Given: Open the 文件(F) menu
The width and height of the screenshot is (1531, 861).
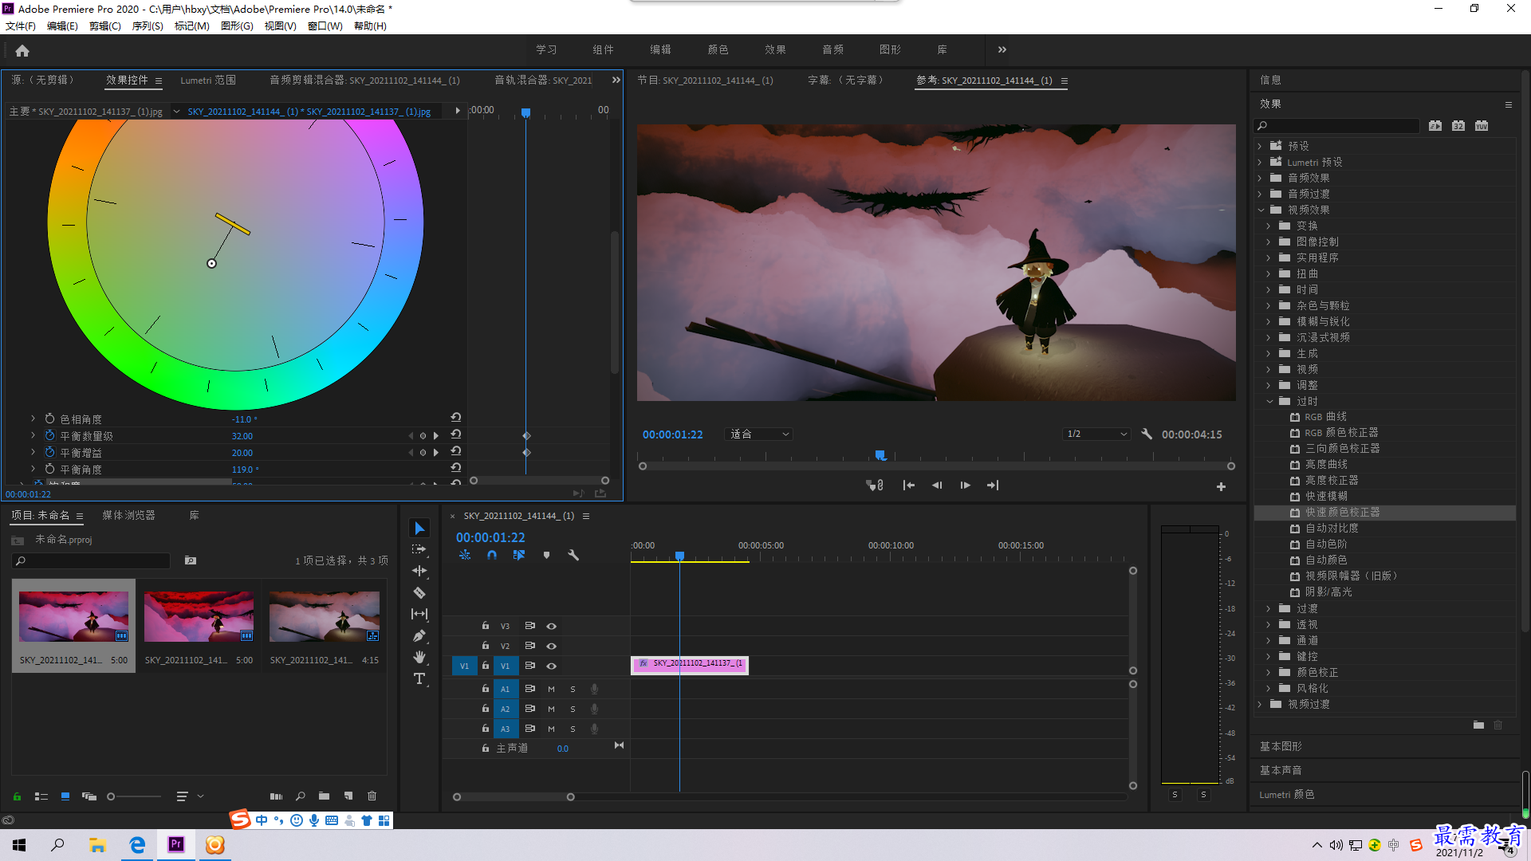Looking at the screenshot, I should point(21,26).
